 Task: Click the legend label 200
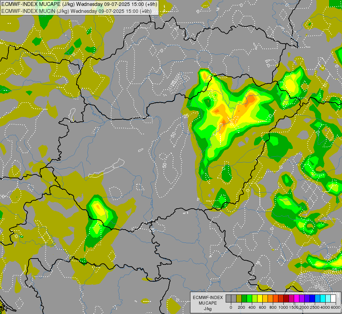tap(241, 307)
